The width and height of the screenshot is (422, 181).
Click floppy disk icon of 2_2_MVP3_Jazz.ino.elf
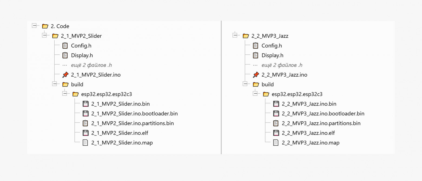pyautogui.click(x=276, y=133)
